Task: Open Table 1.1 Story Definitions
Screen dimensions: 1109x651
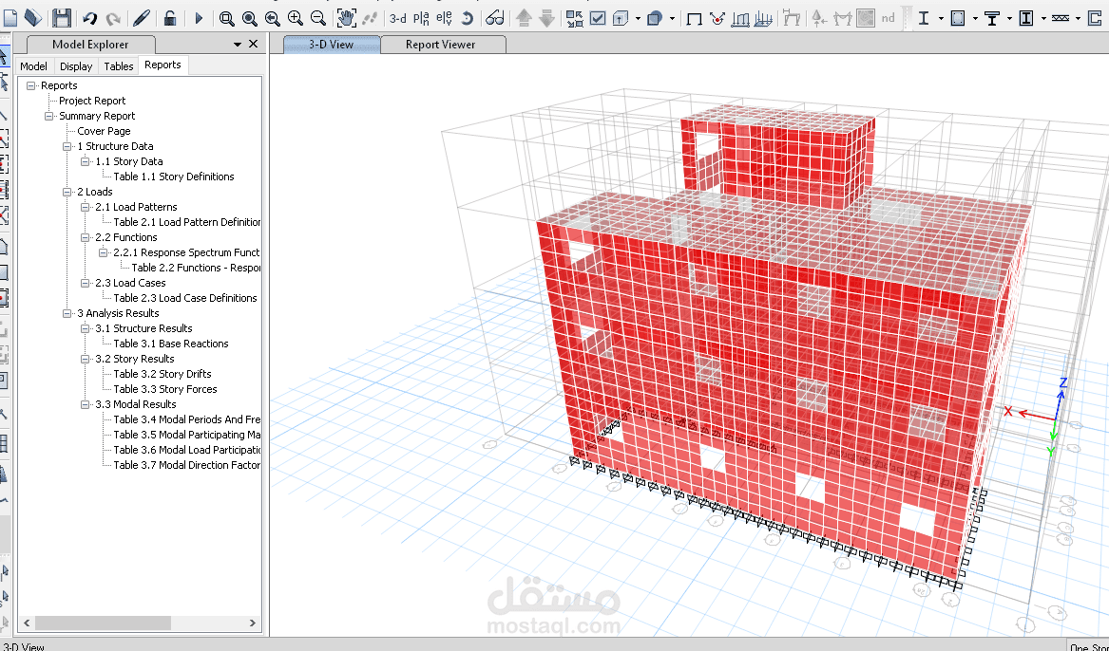Action: click(173, 177)
